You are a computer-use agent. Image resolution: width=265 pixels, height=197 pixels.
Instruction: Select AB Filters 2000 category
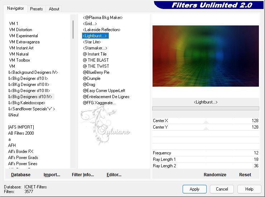(21, 133)
